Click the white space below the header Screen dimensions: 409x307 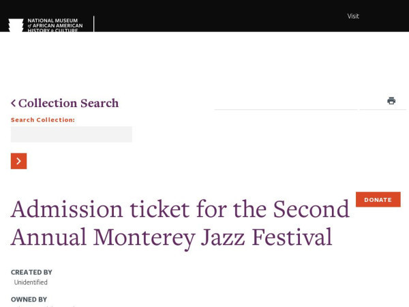(x=204, y=63)
